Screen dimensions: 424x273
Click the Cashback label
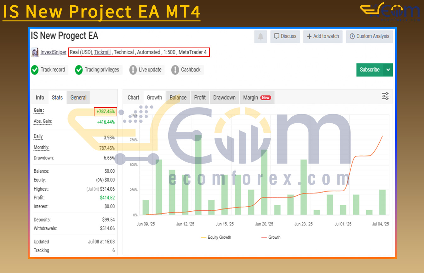tap(191, 70)
